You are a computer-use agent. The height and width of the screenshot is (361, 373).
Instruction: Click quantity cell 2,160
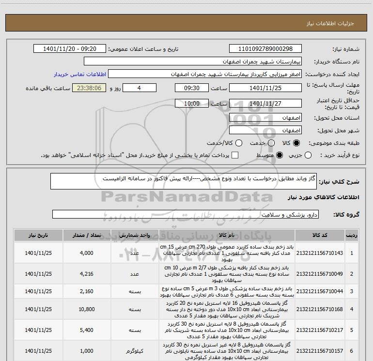pos(87,291)
